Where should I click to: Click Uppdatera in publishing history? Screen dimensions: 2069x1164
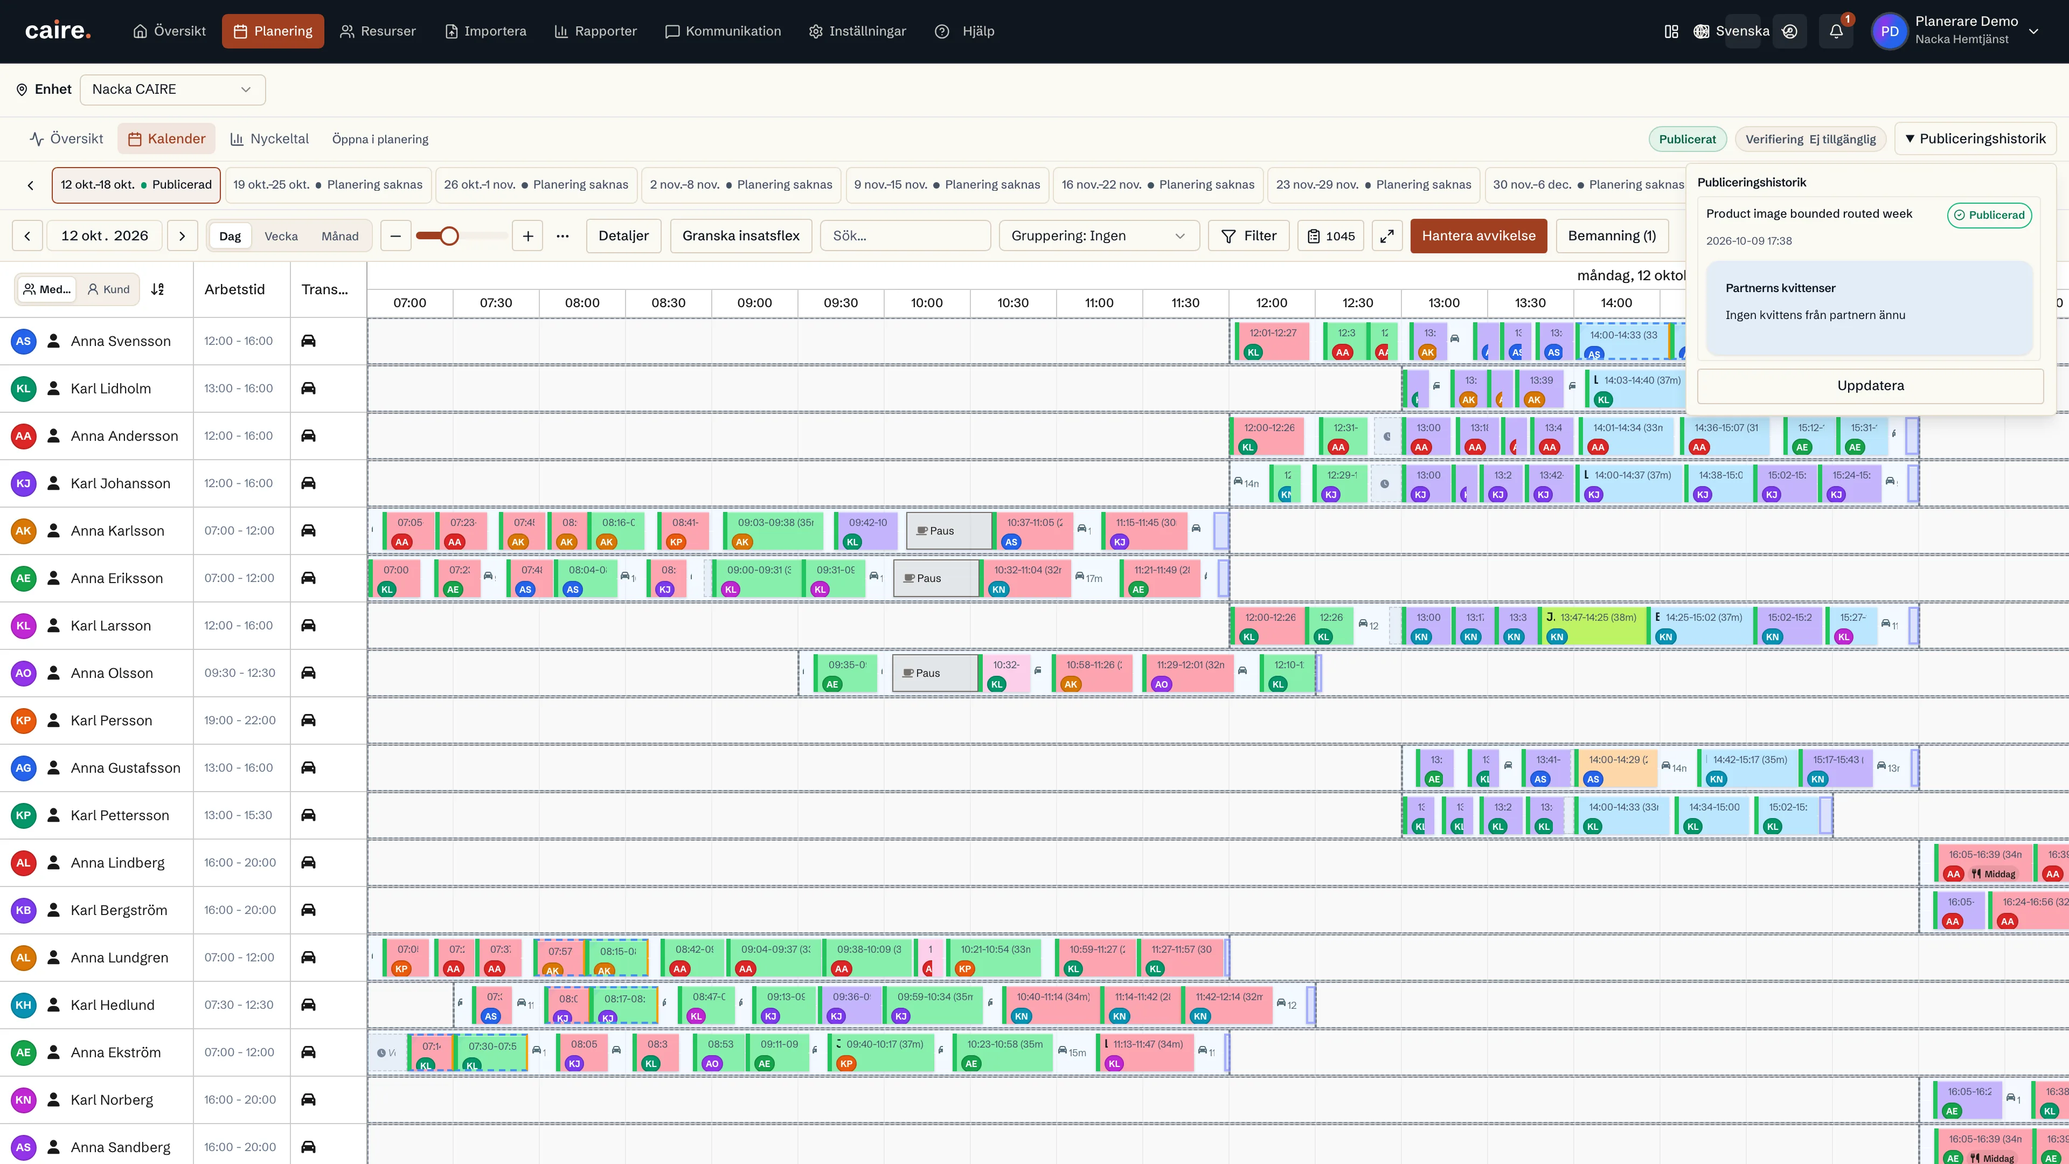tap(1871, 386)
